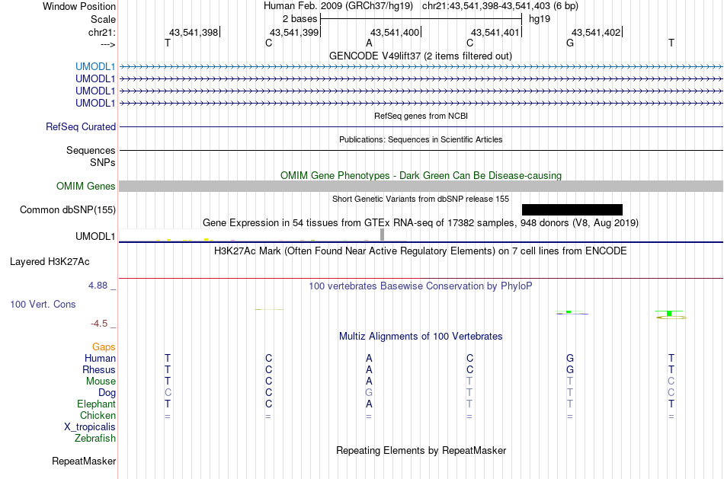Screen dimensions: 724x479
Task: Click the Human row base G
Action: 570,359
